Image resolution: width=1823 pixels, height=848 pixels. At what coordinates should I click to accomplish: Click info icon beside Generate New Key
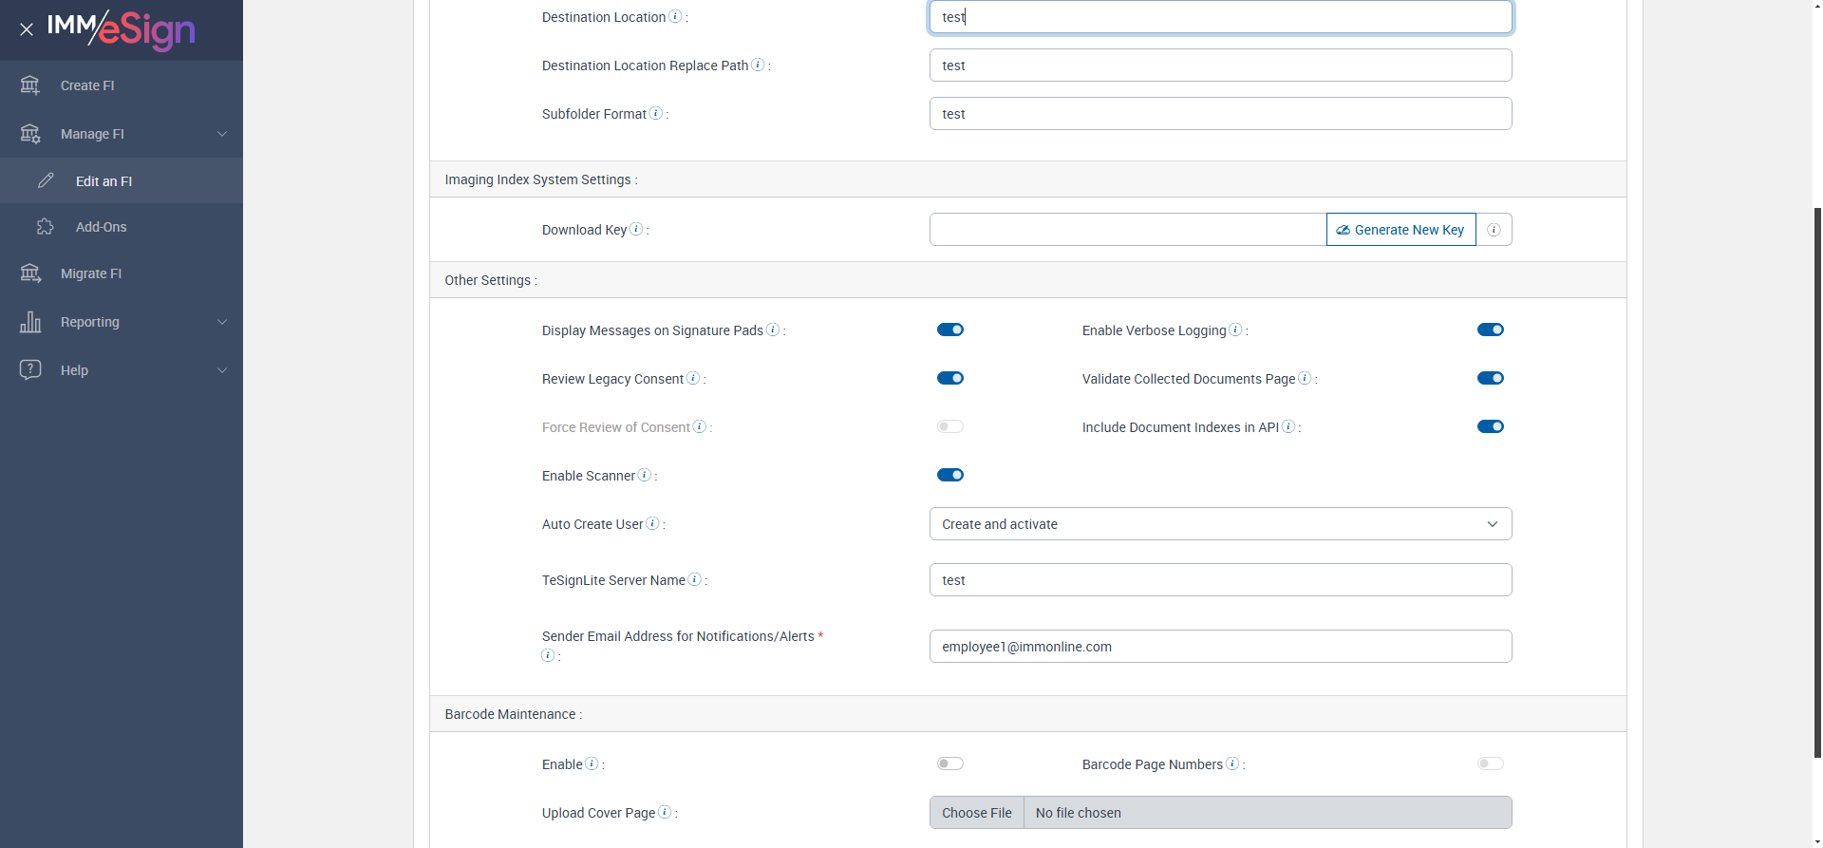[x=1494, y=230]
